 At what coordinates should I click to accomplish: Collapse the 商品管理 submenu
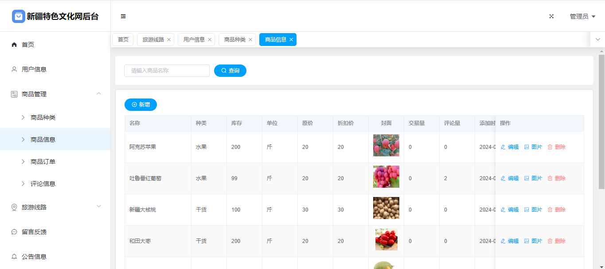pos(99,94)
